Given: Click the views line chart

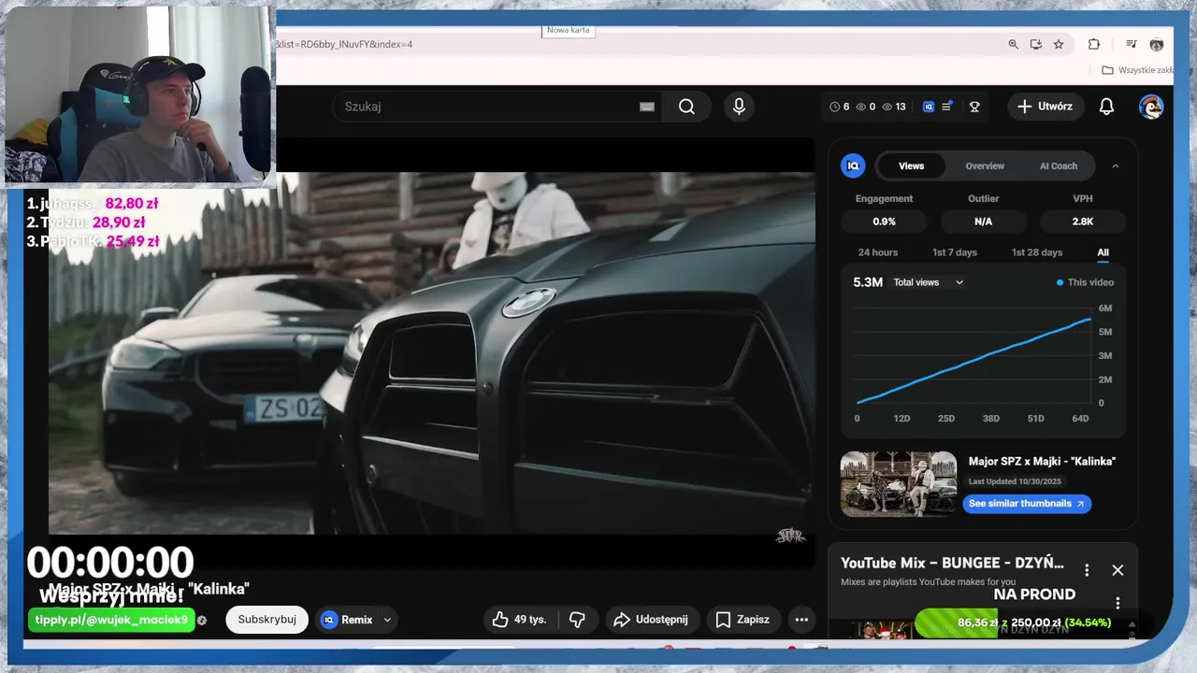Looking at the screenshot, I should (x=973, y=360).
